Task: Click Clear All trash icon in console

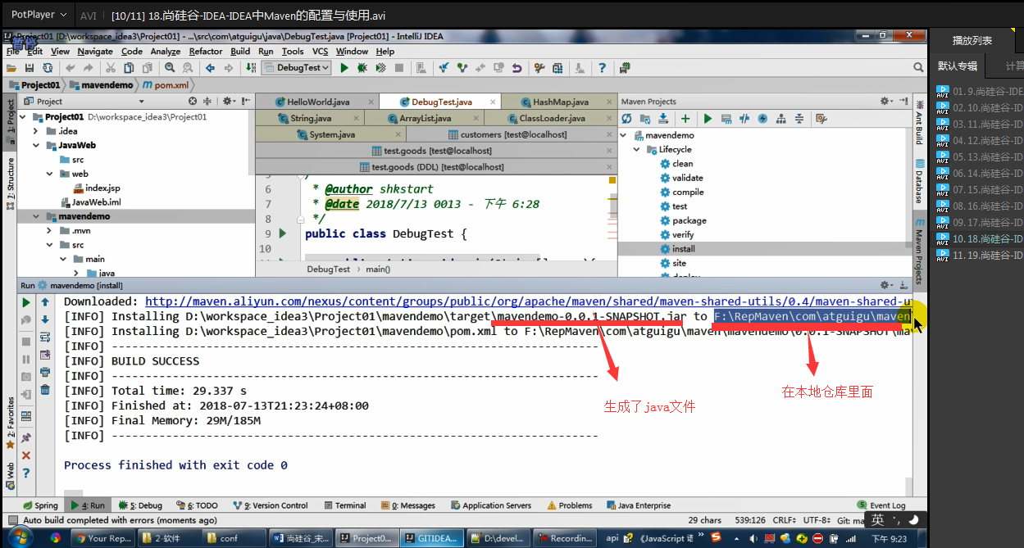Action: coord(45,391)
